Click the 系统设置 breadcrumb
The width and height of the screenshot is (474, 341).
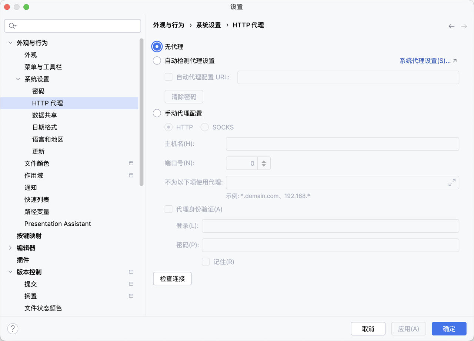click(208, 25)
